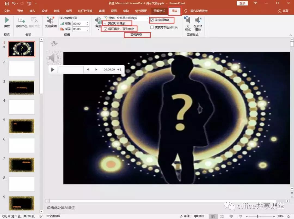Click the Undo arrow icon
Viewport: 294px width, 219px height.
(14, 3)
